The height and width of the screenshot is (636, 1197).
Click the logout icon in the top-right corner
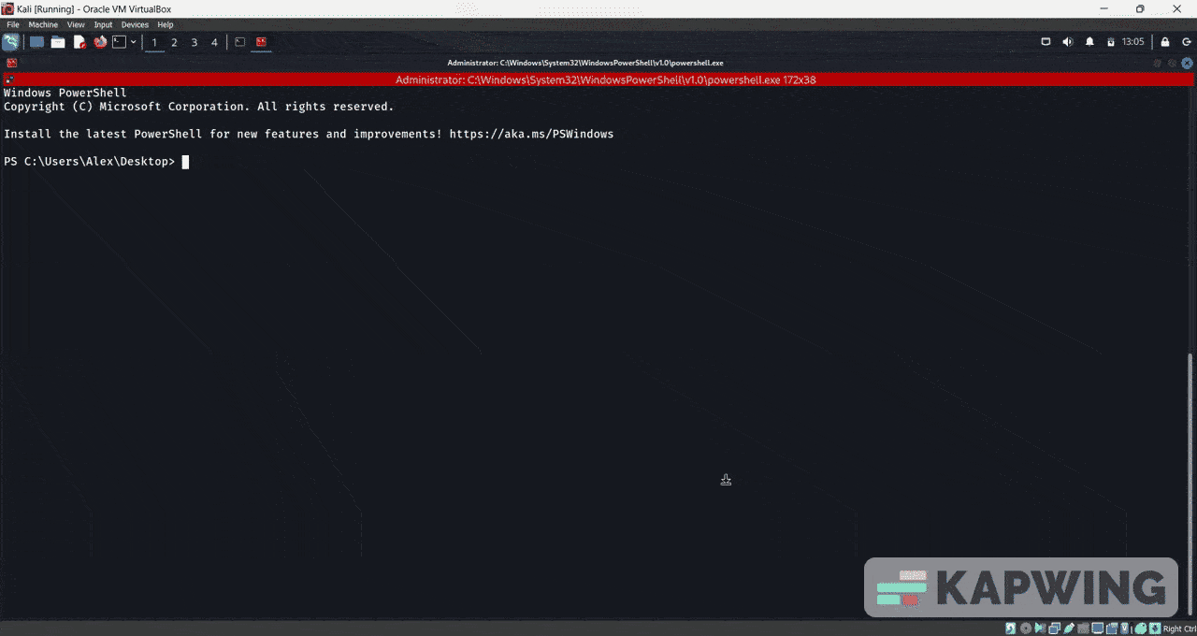(1188, 41)
